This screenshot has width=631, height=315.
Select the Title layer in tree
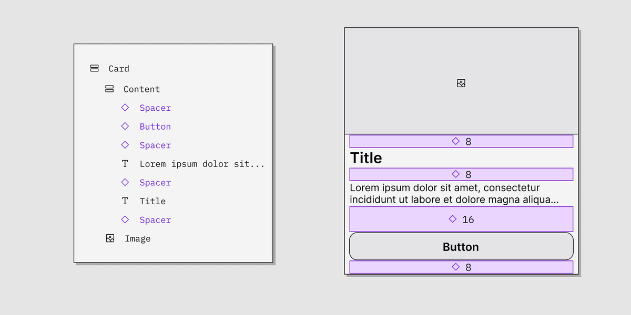(x=152, y=201)
